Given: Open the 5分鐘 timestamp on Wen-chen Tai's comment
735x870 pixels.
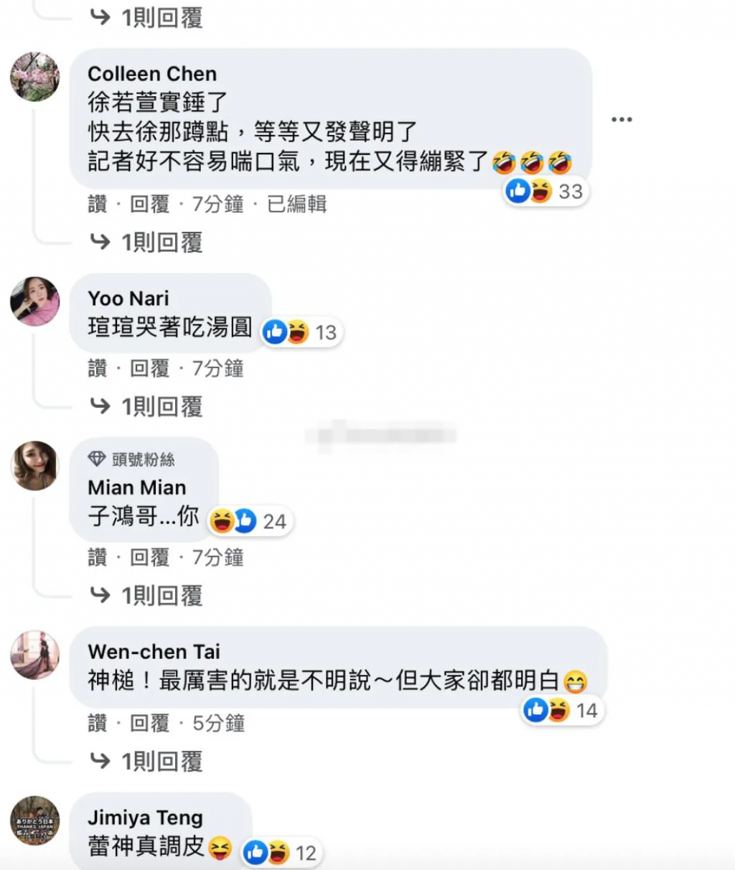Looking at the screenshot, I should [218, 723].
